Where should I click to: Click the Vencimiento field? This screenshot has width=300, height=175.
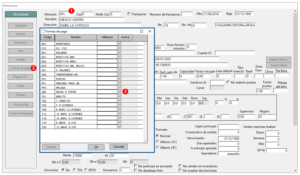[x=229, y=138]
